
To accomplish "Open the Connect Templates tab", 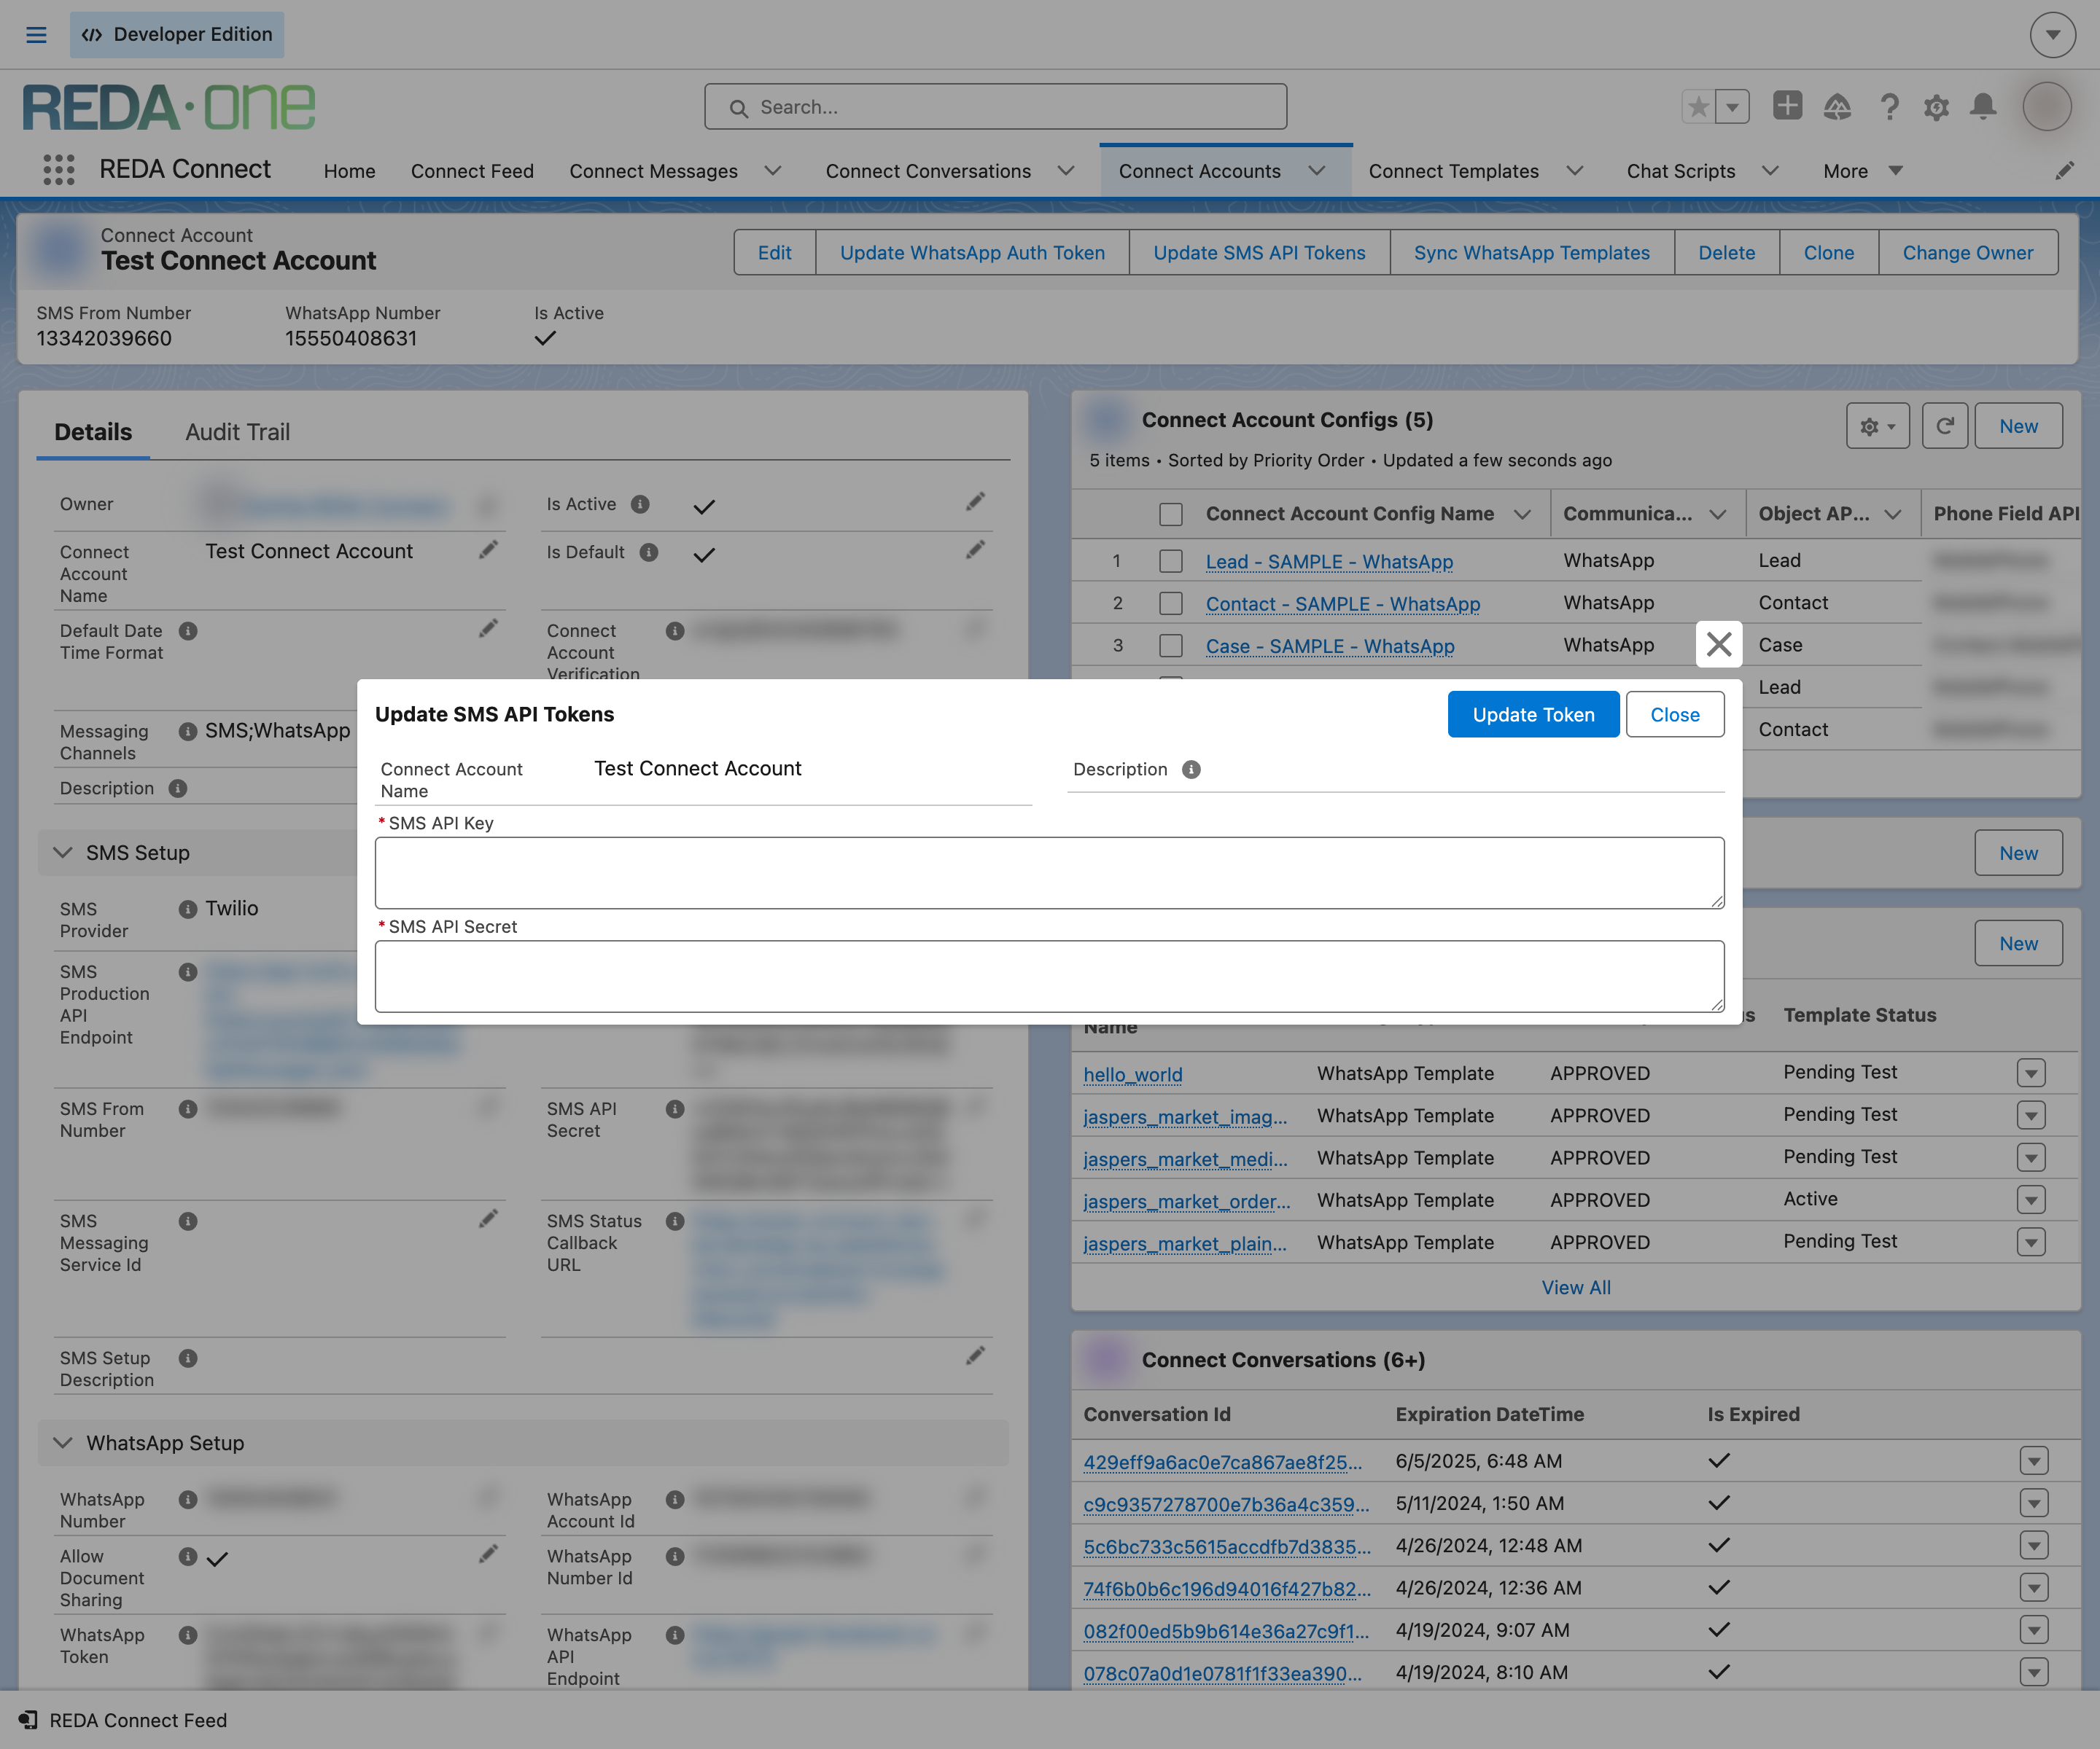I will pos(1453,171).
